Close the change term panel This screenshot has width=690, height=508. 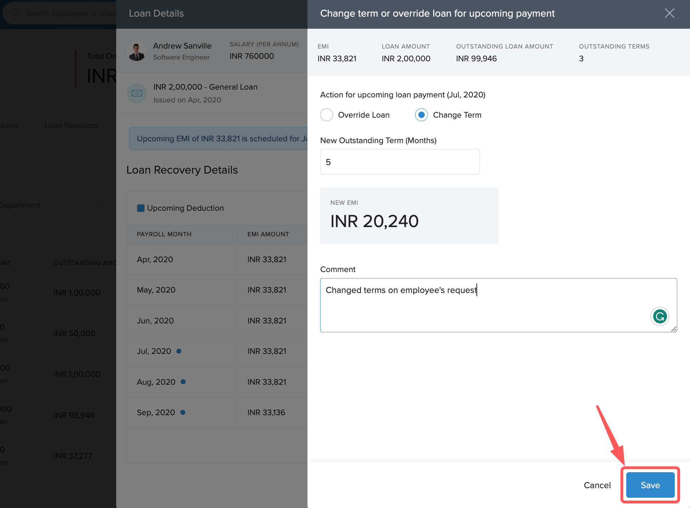point(669,13)
